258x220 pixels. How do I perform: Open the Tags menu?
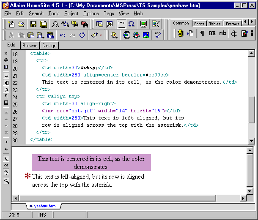(x=109, y=14)
